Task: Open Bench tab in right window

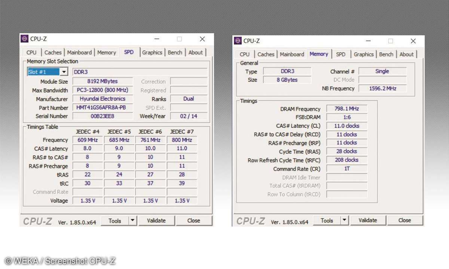Action: [x=386, y=55]
